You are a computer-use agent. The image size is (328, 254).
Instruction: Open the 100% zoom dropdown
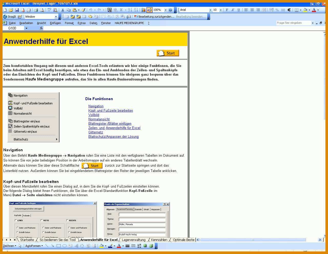(x=166, y=10)
